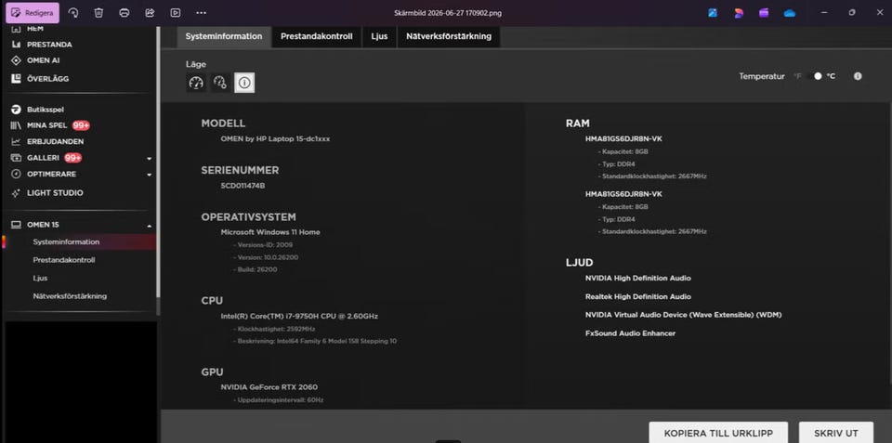The image size is (892, 443).
Task: Click the Realtek High Definition Audio entry
Action: coord(638,297)
